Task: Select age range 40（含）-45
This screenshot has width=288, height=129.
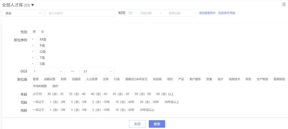Action: (99, 94)
